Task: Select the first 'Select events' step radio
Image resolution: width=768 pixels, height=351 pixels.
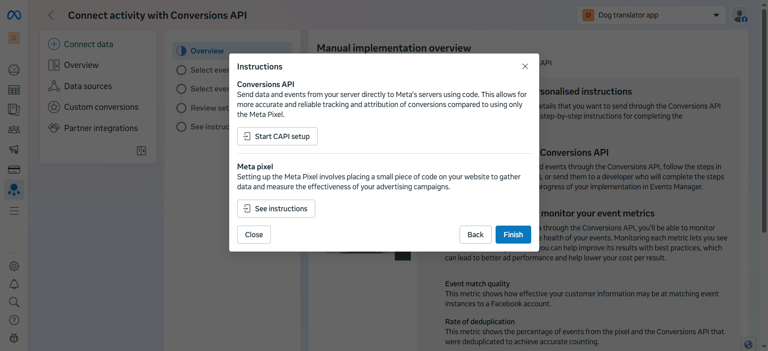Action: point(181,70)
